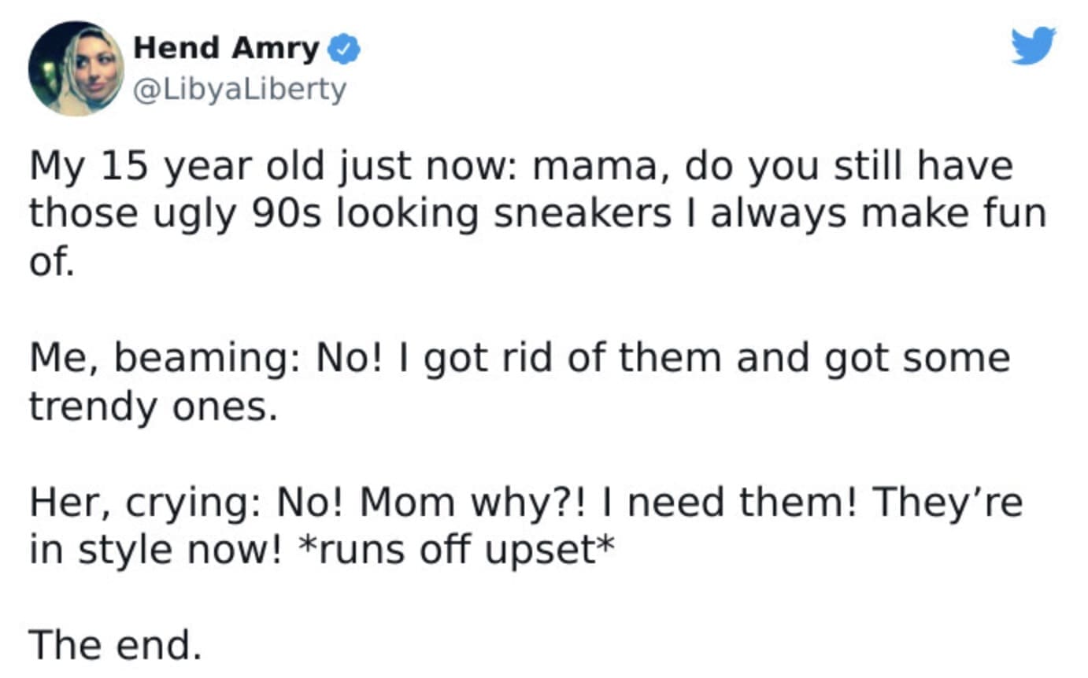Click the words "always make fun"
The width and height of the screenshot is (1088, 678).
point(878,214)
